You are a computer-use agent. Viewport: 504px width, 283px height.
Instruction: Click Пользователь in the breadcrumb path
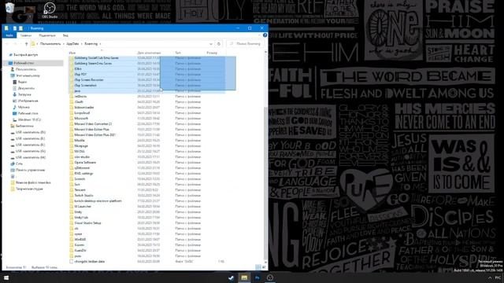(x=50, y=44)
